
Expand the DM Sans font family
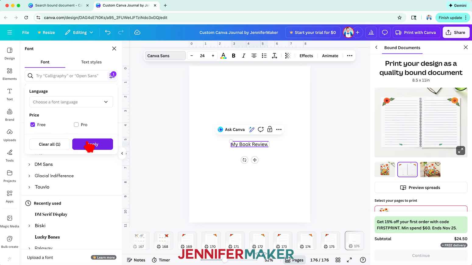[29, 164]
